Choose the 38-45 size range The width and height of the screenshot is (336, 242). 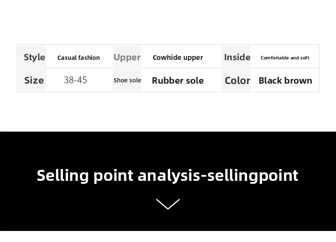coord(75,80)
